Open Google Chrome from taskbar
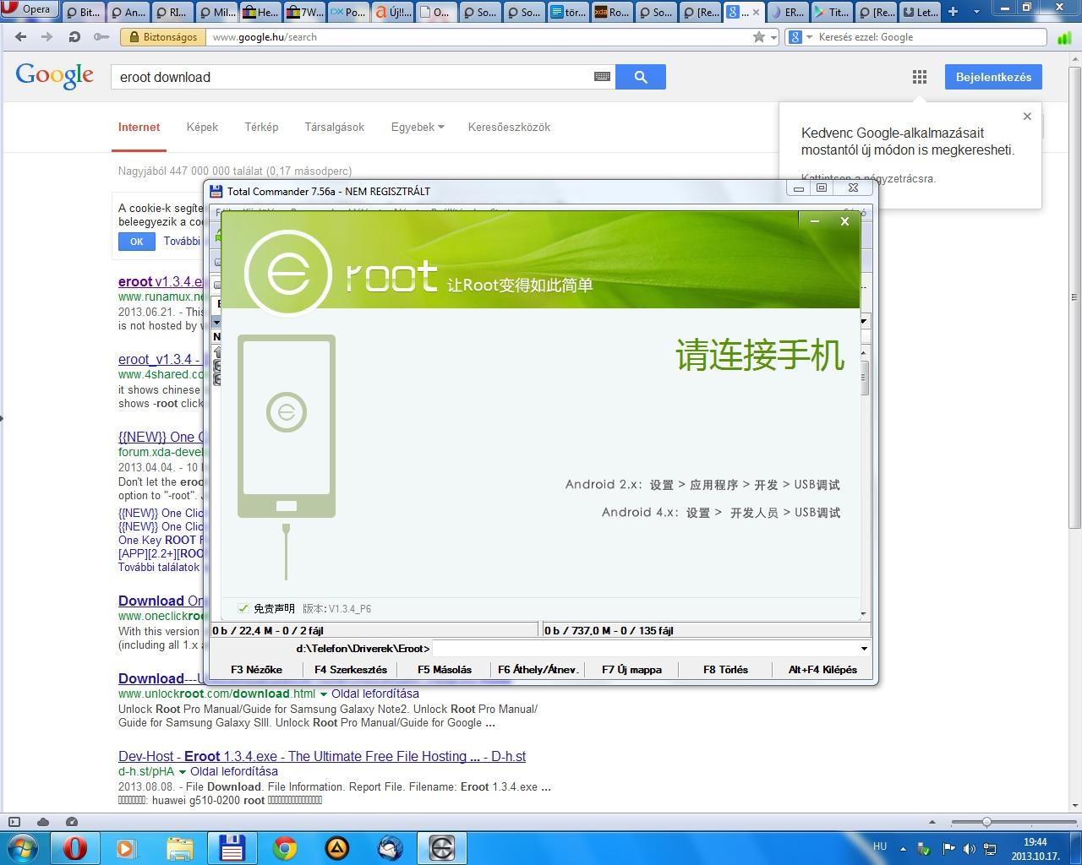The width and height of the screenshot is (1082, 865). (285, 848)
